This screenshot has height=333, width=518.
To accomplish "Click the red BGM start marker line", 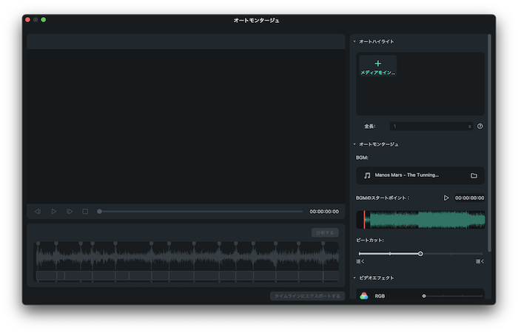I will coord(364,220).
